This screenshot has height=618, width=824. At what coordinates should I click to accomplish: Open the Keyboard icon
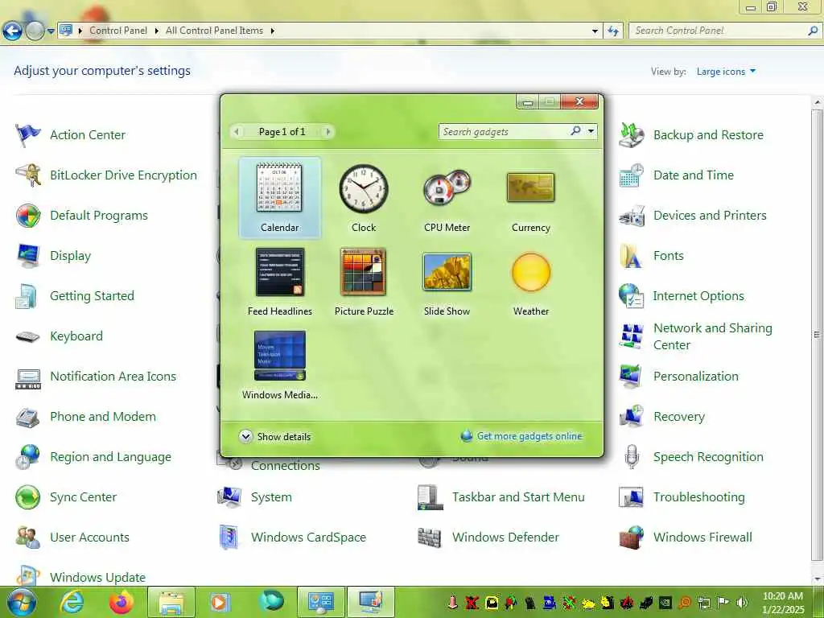pyautogui.click(x=28, y=336)
